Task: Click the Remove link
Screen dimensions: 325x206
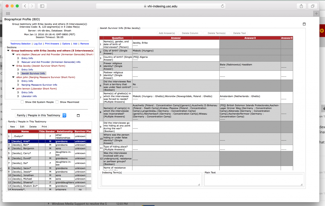Action: 84,44
